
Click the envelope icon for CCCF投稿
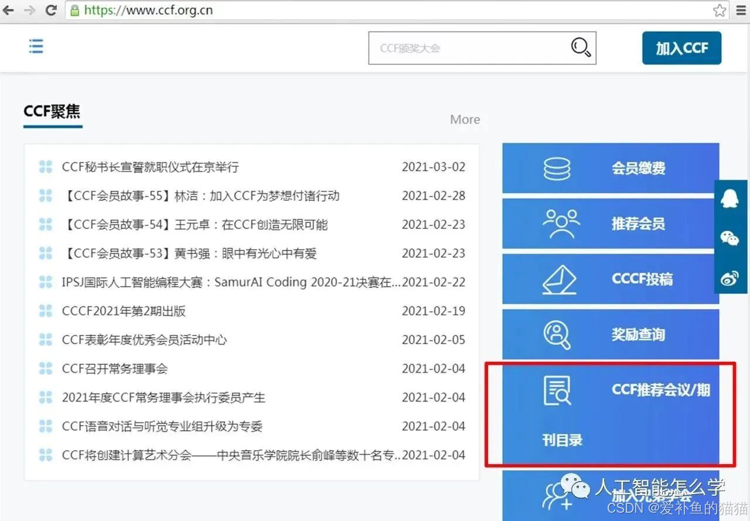pyautogui.click(x=560, y=279)
